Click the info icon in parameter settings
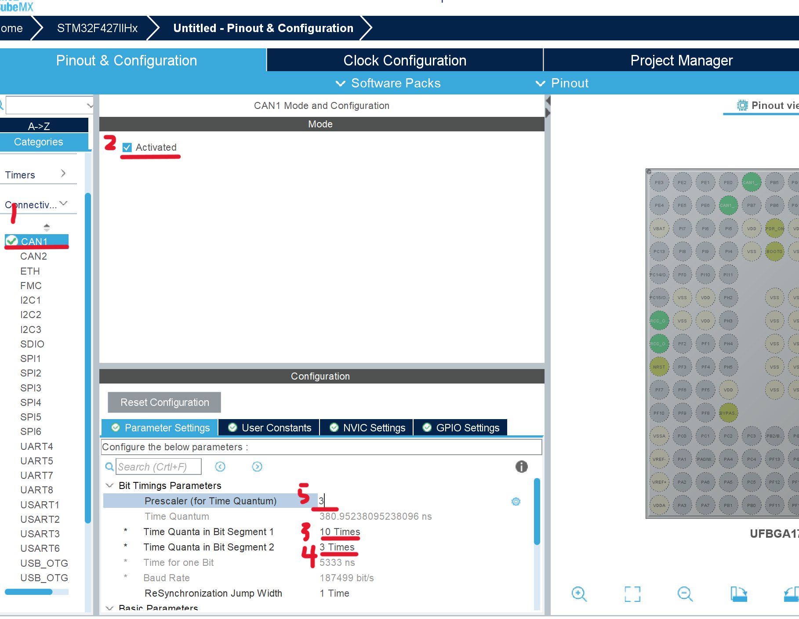The width and height of the screenshot is (799, 619). point(521,467)
